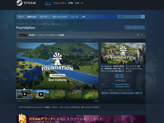Click the すべてのゲーム breadcrumb link
Screen dimensions: 164x123
pos(22,24)
